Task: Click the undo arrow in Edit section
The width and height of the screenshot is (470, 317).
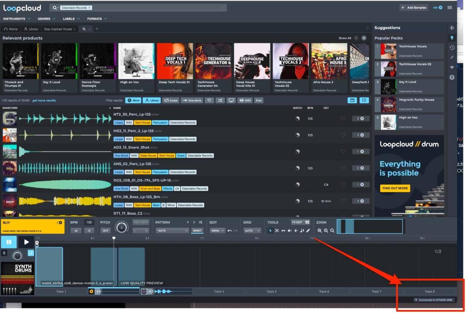Action: [229, 231]
